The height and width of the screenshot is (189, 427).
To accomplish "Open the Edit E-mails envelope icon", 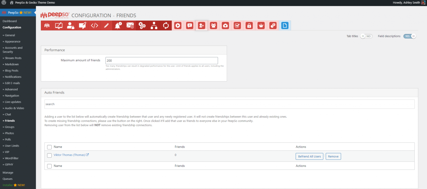I will pyautogui.click(x=130, y=25).
